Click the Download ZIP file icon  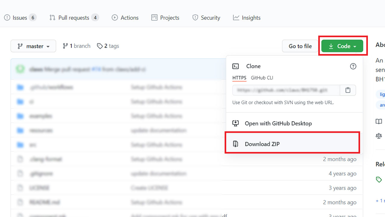(x=236, y=144)
